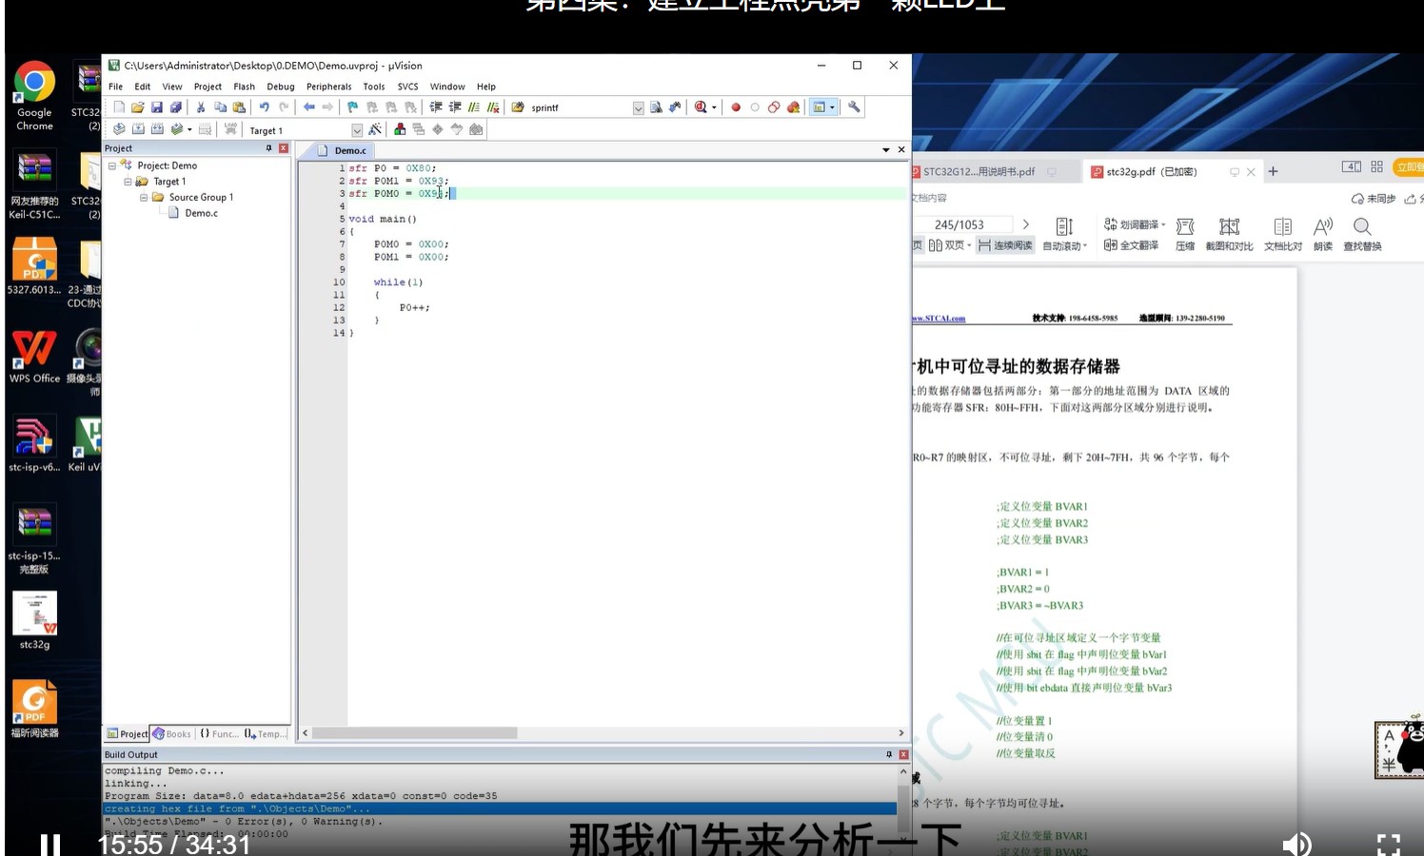Switch to the Books panel tab
1424x856 pixels.
pos(172,734)
